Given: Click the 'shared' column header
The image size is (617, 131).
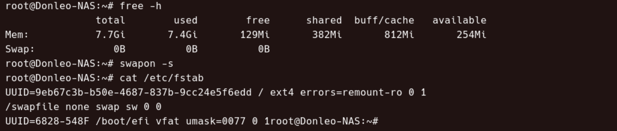Looking at the screenshot, I should [324, 20].
